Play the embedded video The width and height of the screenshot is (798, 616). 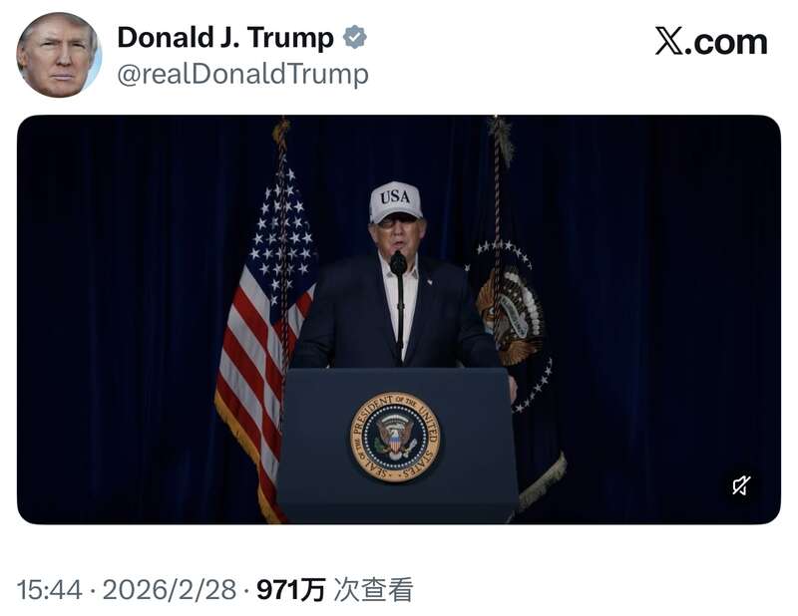[x=398, y=319]
